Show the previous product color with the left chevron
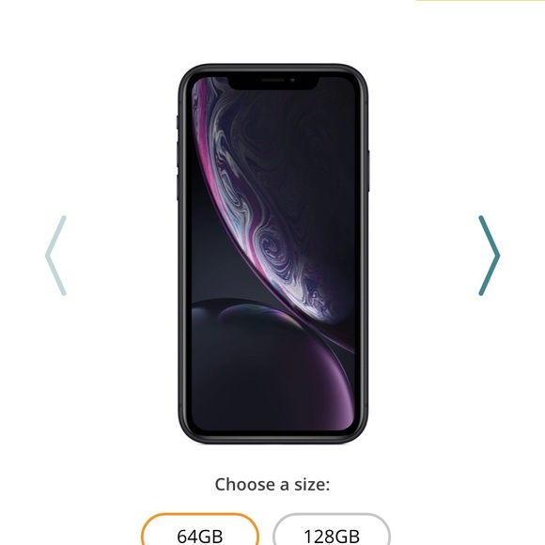The width and height of the screenshot is (545, 545). 55,256
